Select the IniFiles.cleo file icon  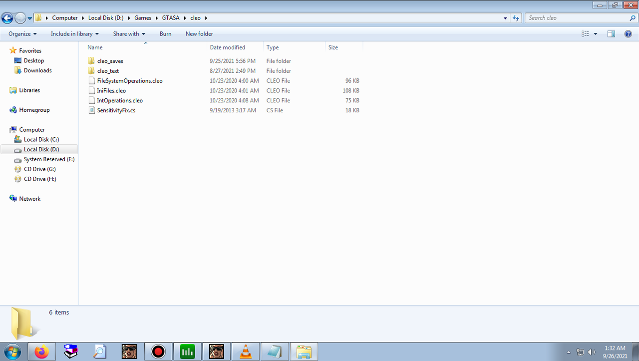[91, 90]
